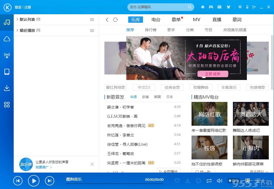
Task: Toggle the repeat playback mode
Action: click(209, 181)
